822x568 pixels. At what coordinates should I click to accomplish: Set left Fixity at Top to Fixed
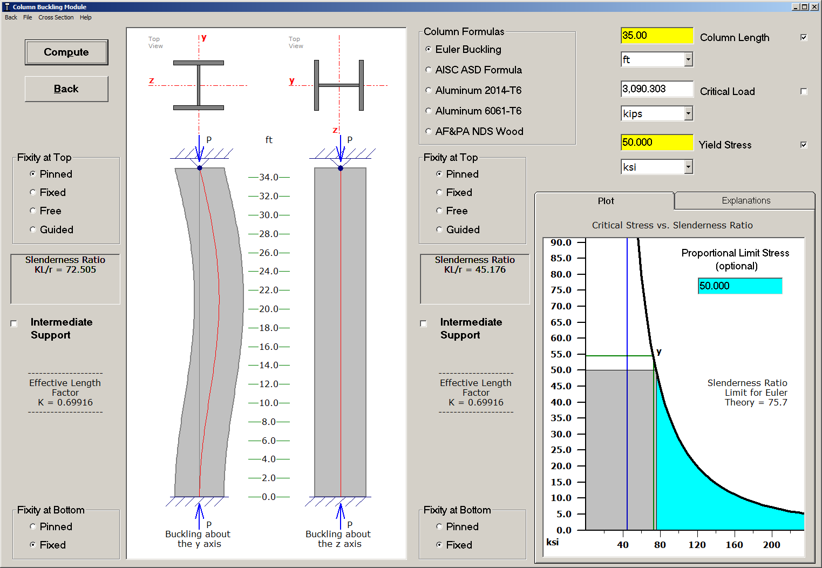point(33,192)
